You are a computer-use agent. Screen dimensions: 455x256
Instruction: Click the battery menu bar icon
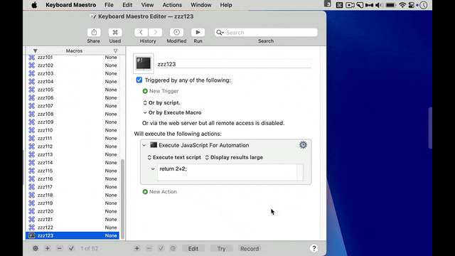pos(390,5)
